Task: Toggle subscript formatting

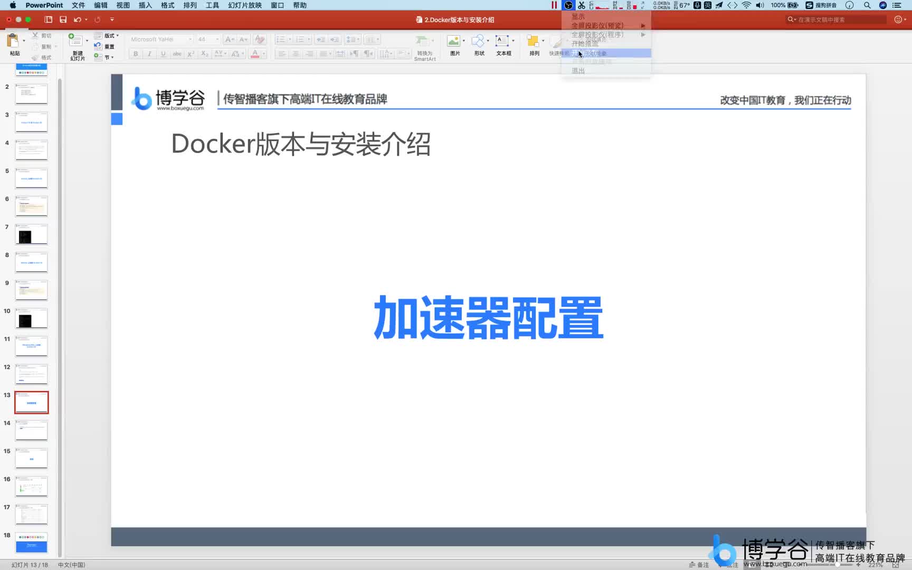Action: pyautogui.click(x=205, y=54)
